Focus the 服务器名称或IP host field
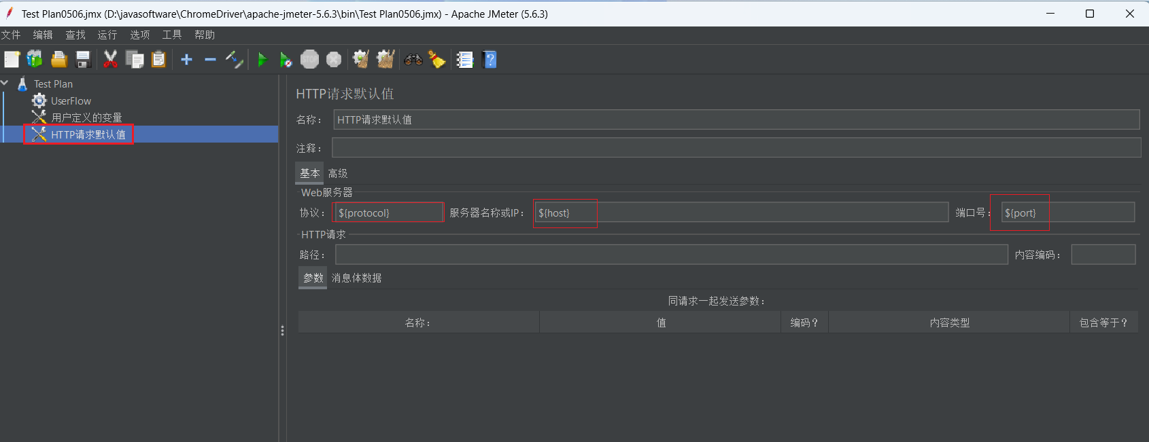 741,213
